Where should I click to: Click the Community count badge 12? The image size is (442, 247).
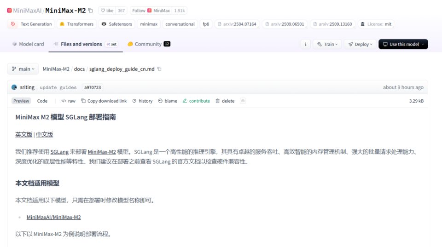[167, 44]
